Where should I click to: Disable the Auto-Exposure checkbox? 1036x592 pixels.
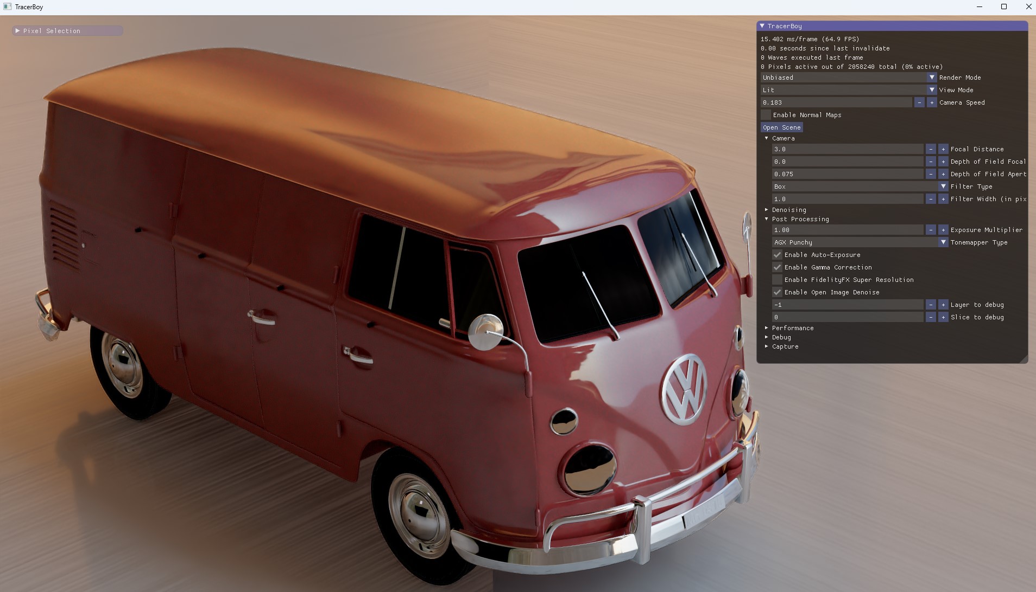click(778, 254)
